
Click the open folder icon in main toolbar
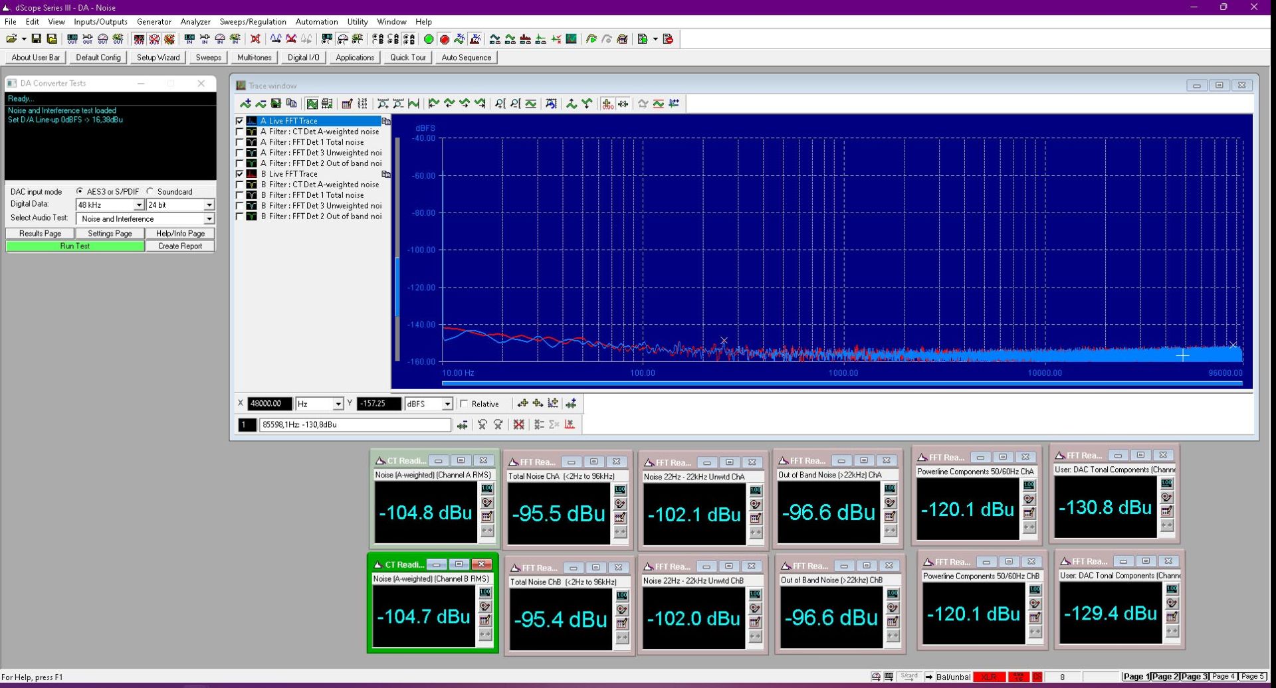12,39
